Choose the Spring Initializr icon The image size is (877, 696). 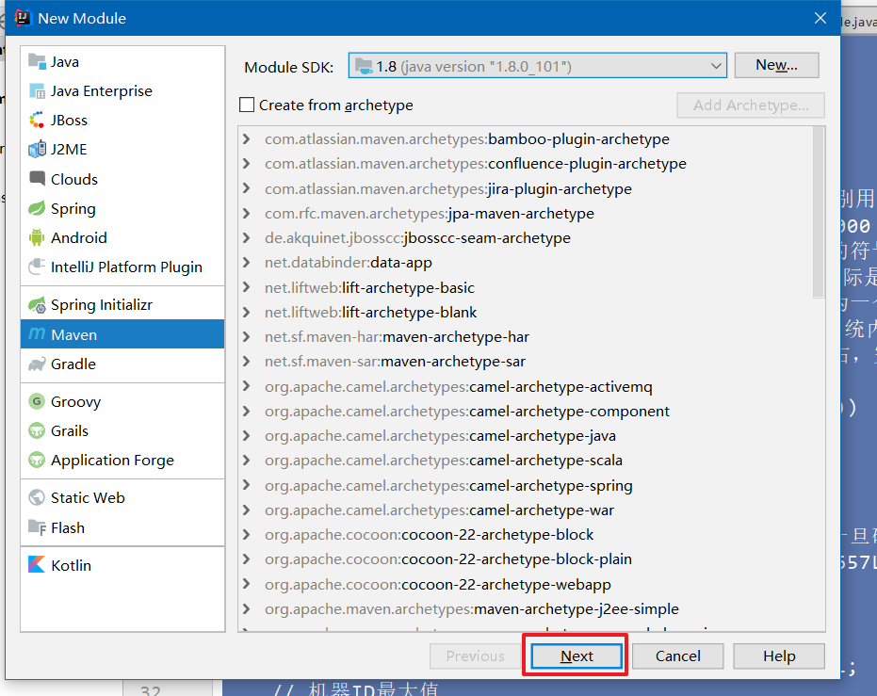(37, 304)
